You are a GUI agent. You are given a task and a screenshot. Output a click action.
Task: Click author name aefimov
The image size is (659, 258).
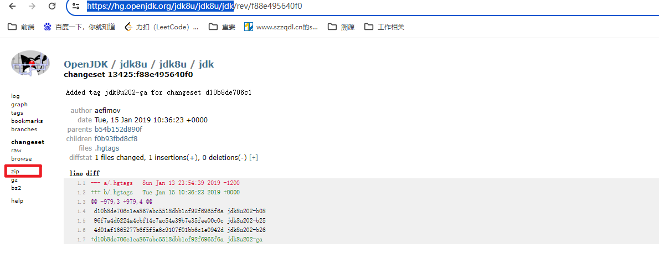(x=107, y=111)
